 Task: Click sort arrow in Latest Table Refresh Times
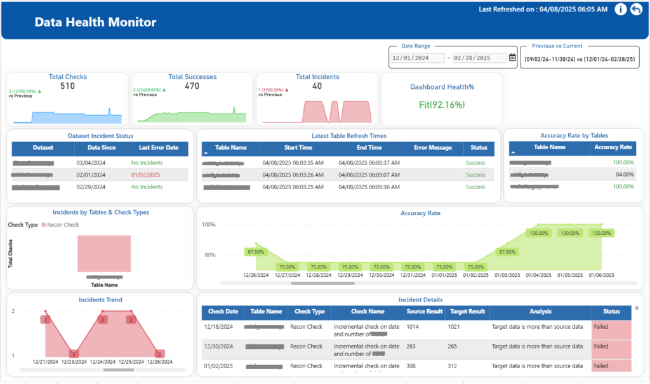[x=206, y=154]
